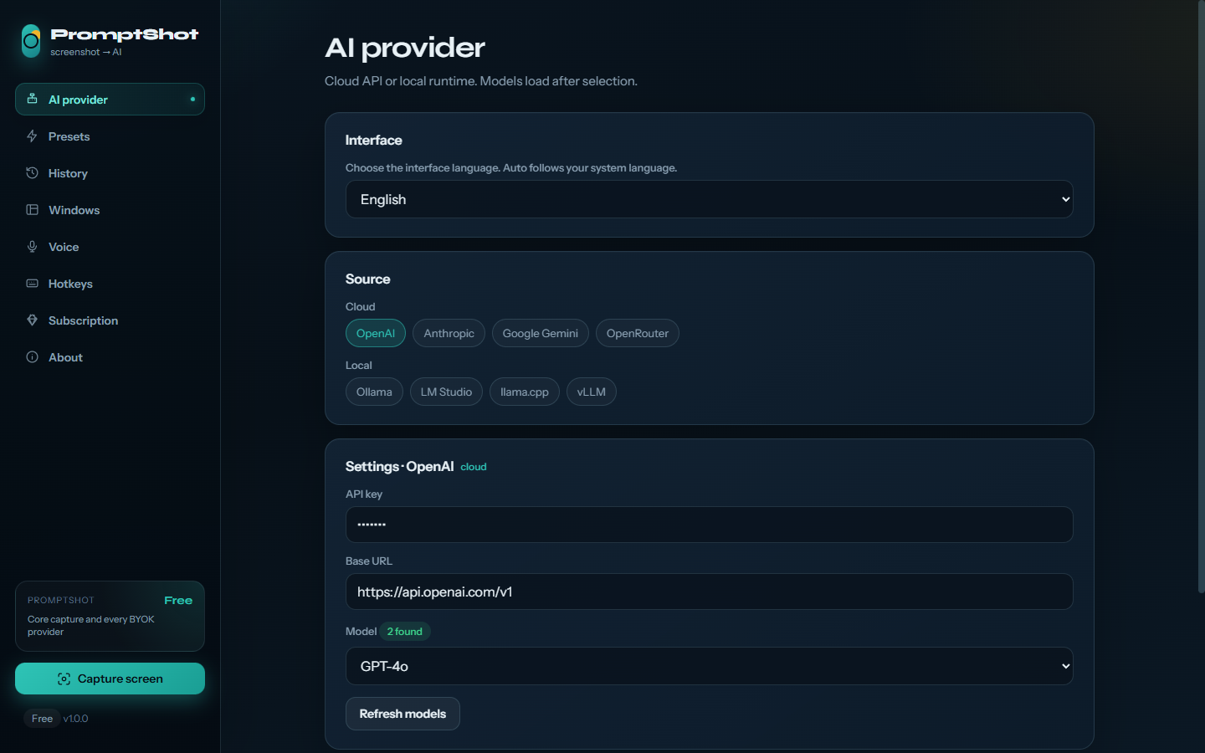Switch to the Windows section

[110, 209]
